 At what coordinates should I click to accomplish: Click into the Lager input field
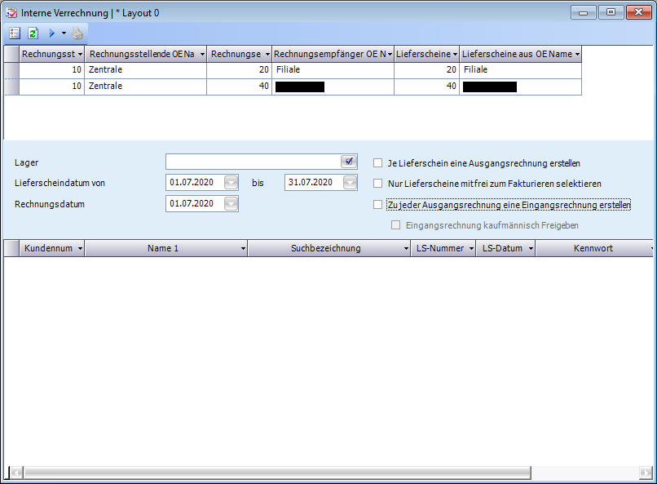[253, 162]
